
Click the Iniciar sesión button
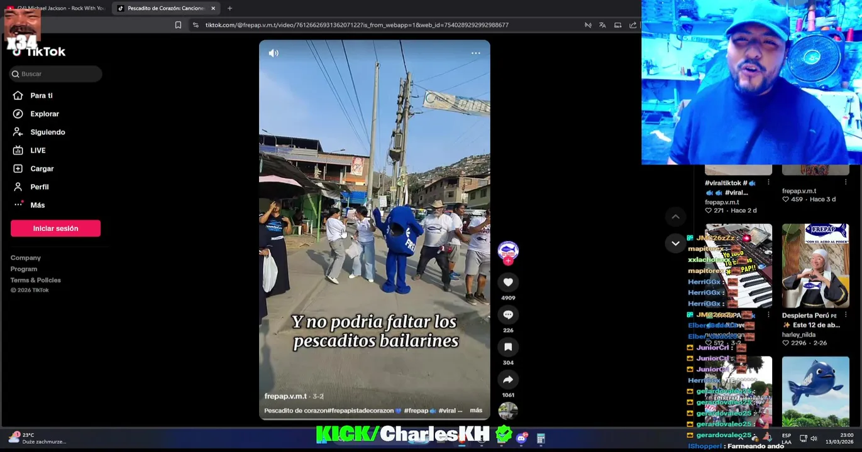(55, 229)
